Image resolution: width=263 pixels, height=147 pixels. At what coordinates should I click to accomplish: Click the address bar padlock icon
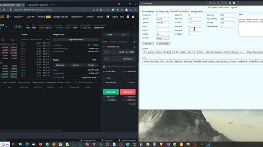pos(11,10)
